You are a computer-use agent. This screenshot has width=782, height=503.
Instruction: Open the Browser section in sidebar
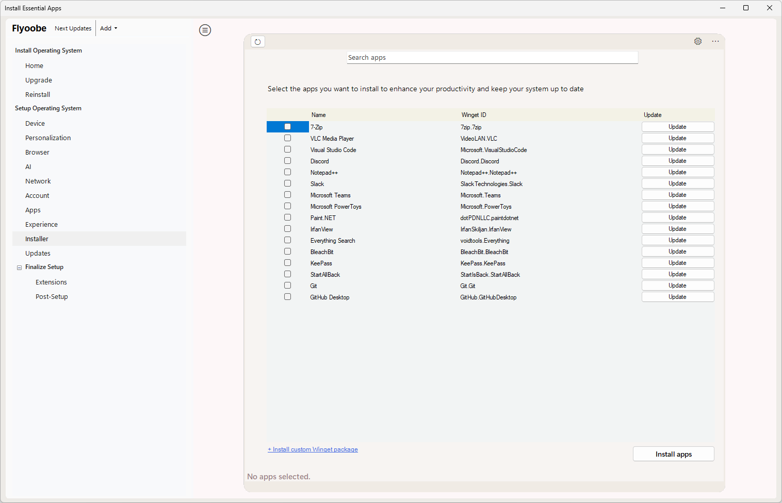tap(37, 153)
